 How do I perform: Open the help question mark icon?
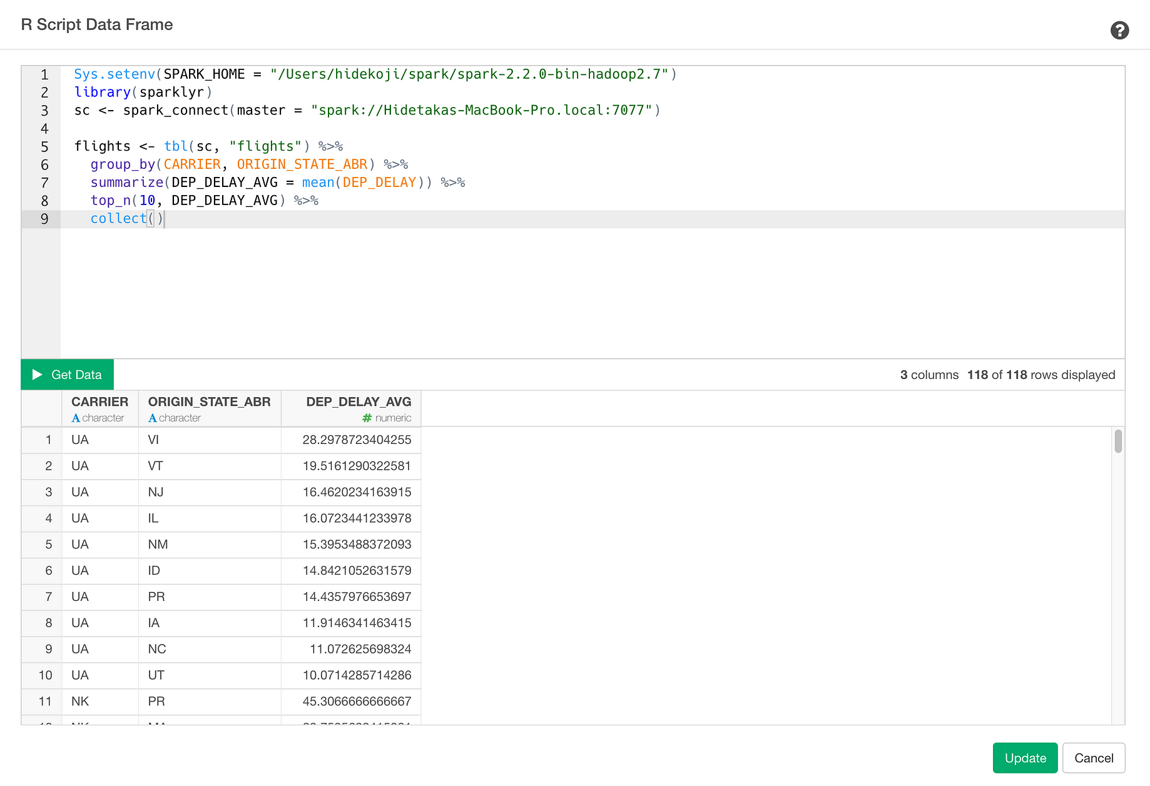point(1119,30)
